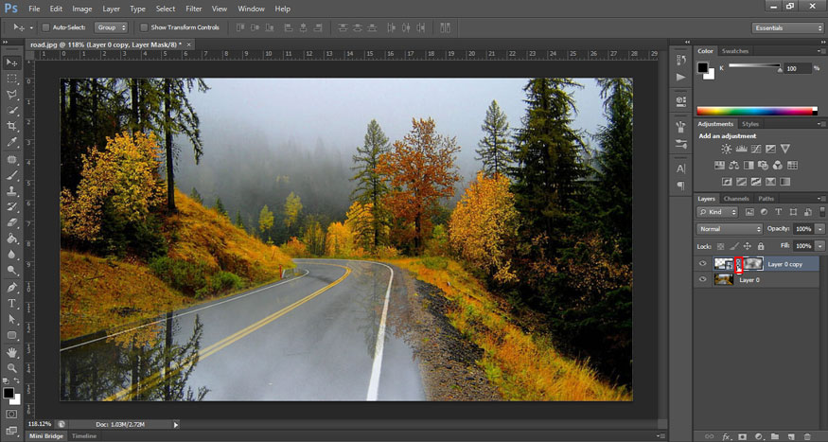The image size is (828, 442).
Task: Hide Layer 0 copy visibility eye
Action: click(702, 264)
